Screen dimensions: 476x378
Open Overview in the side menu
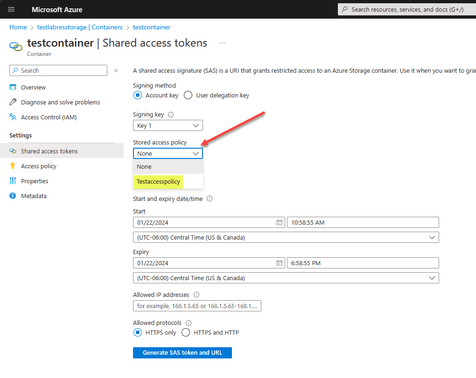[34, 87]
